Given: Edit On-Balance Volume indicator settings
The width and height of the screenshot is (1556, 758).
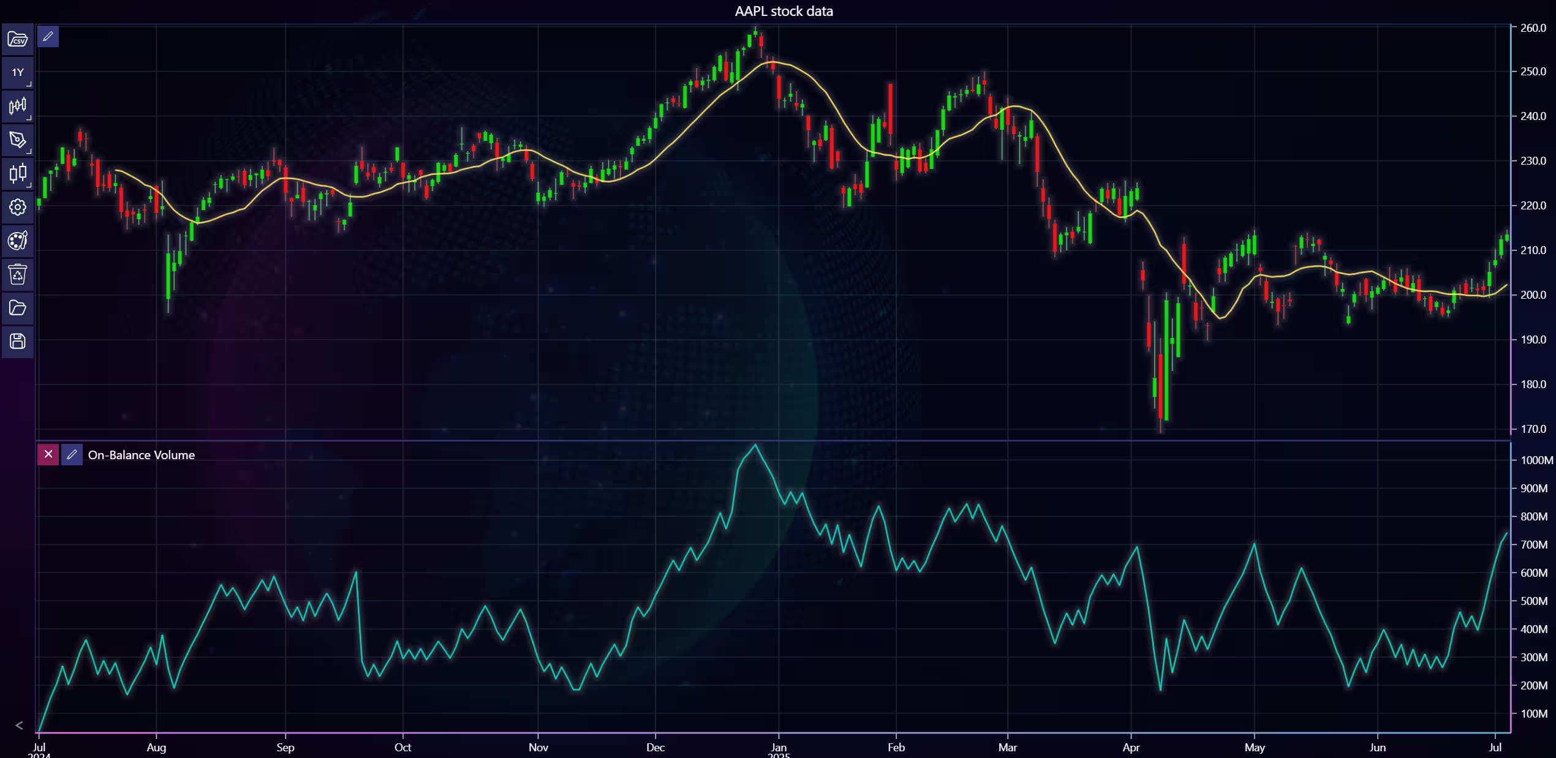Looking at the screenshot, I should (72, 454).
